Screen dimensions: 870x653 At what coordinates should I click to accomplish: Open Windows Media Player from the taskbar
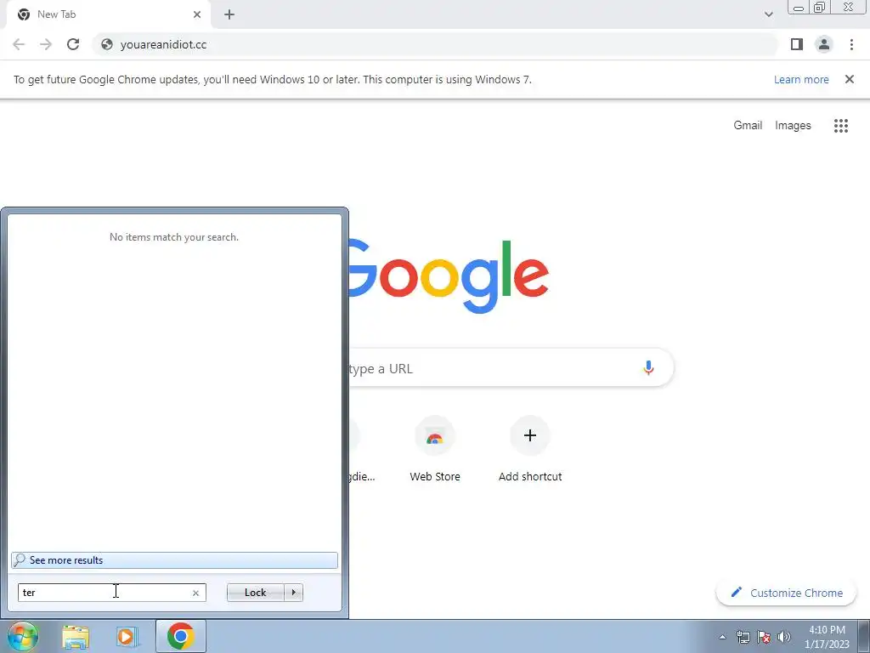coord(127,636)
